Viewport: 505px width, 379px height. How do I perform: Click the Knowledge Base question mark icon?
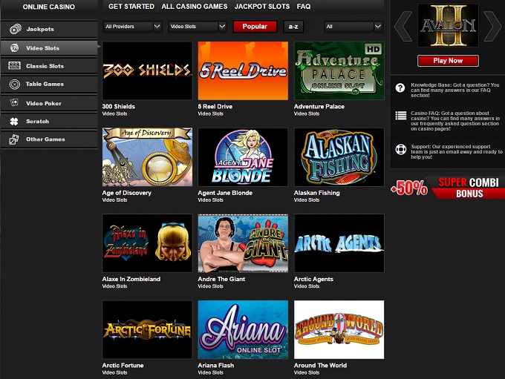[x=401, y=88]
